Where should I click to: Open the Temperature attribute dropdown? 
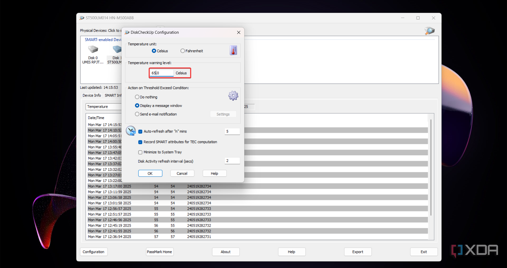103,107
